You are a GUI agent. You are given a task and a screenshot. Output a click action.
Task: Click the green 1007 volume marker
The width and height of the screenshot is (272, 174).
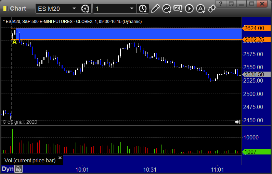point(256,152)
